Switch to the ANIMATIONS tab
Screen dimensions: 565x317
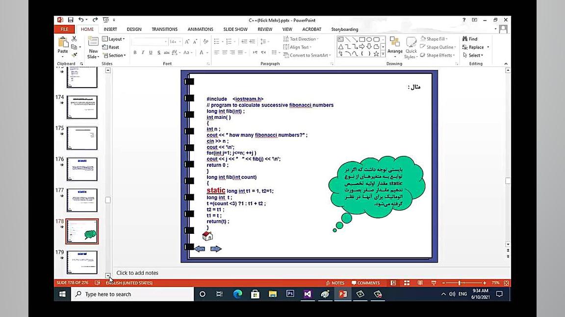[200, 29]
